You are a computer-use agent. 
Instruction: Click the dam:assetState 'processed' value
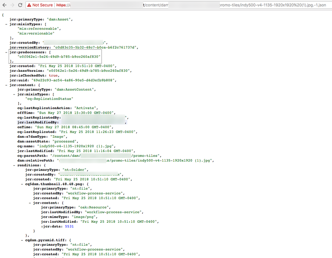(65, 141)
